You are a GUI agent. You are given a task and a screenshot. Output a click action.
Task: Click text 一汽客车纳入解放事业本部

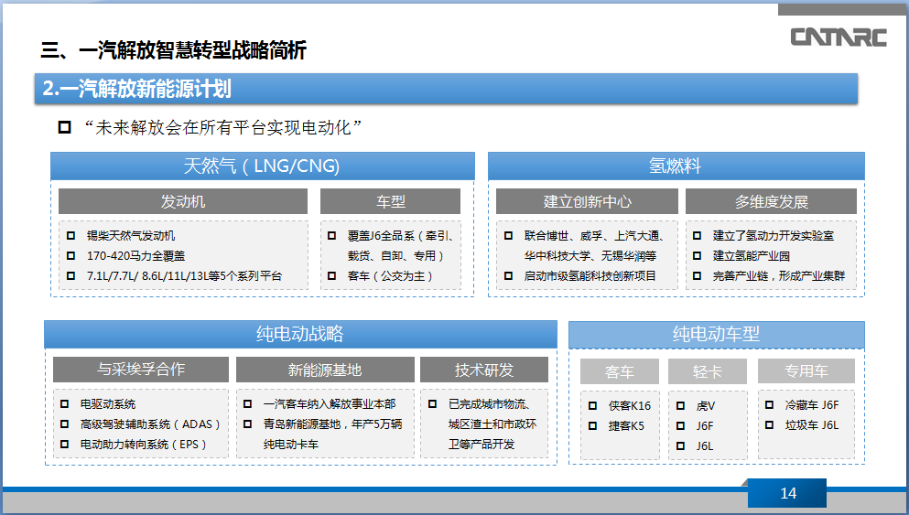coord(330,404)
